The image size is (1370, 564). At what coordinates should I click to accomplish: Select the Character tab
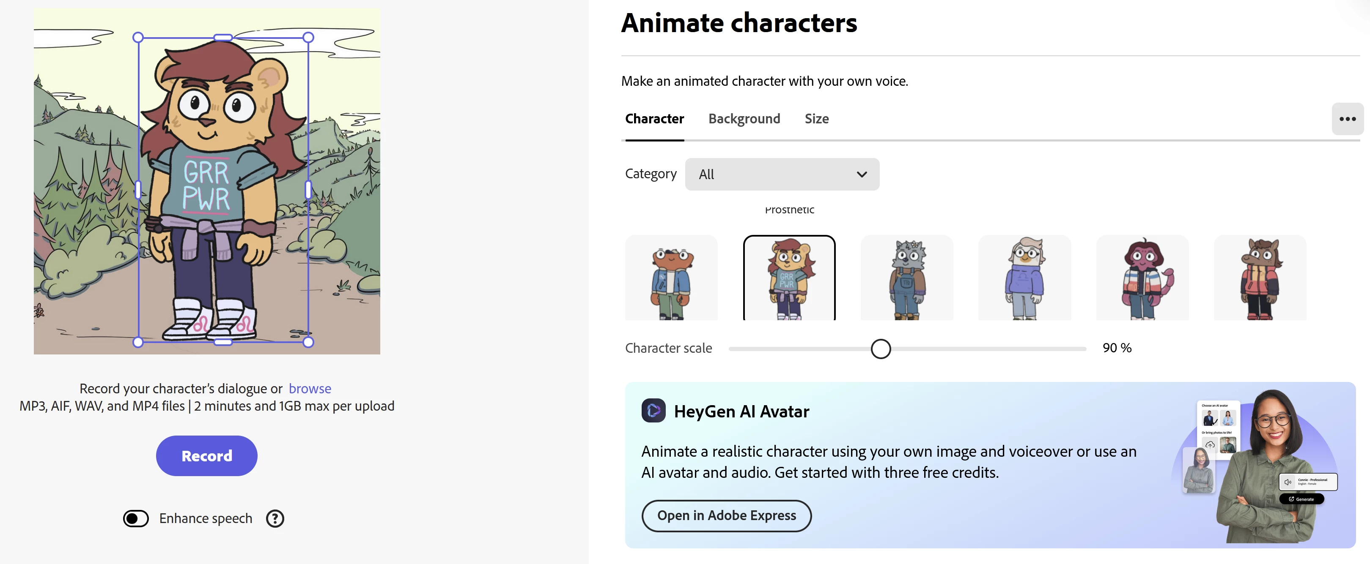click(x=654, y=119)
